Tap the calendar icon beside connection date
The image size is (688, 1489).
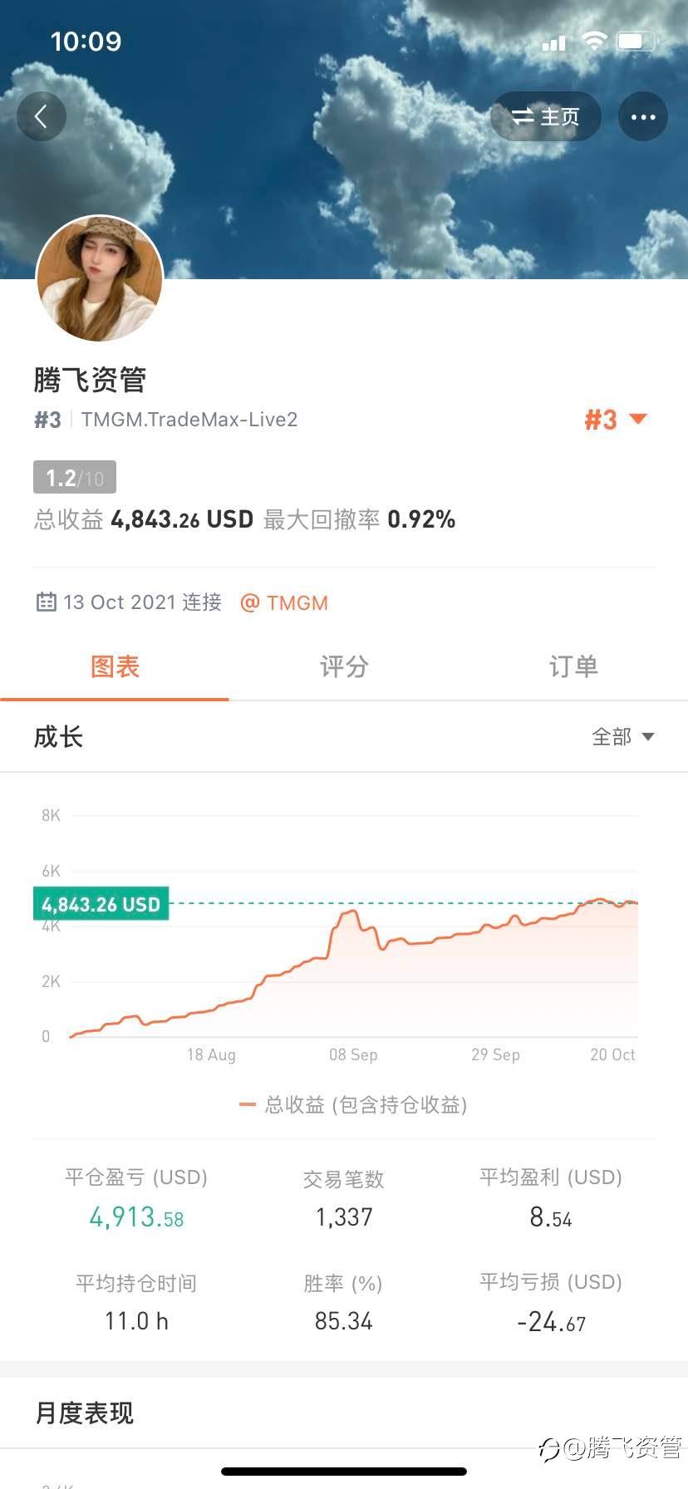coord(46,602)
